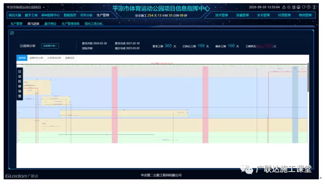Switch to the 进度动态 tab
Screen dimensions: 325x184
pyautogui.click(x=70, y=58)
